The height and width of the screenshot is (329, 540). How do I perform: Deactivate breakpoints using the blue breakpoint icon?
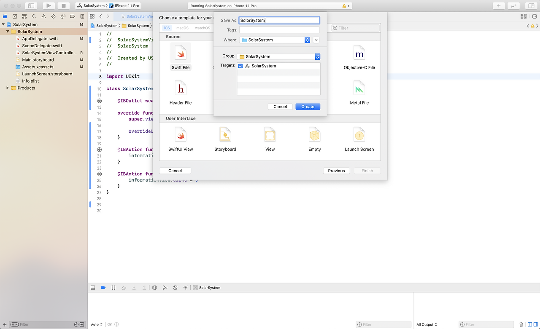point(103,288)
